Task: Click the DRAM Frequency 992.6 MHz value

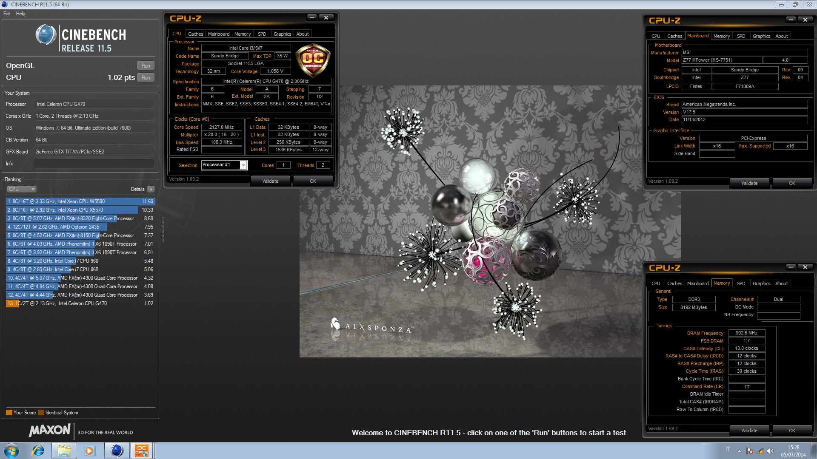Action: coord(746,333)
